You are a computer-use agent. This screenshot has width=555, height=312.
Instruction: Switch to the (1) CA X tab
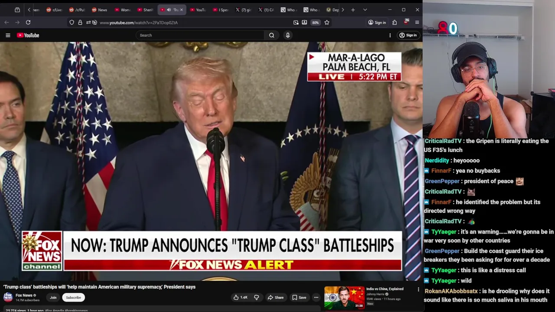266,10
